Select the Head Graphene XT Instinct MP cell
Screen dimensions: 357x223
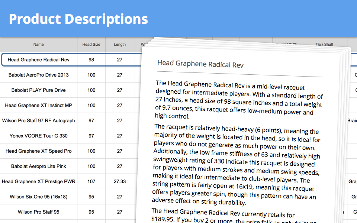point(38,105)
